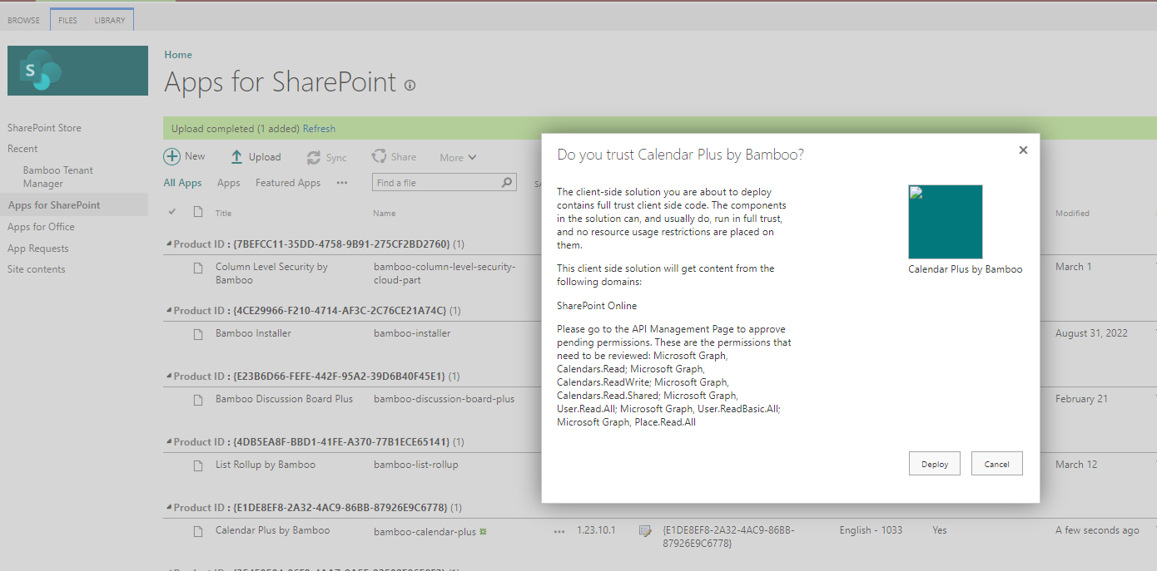Click the 1.23.10.1 version cell
This screenshot has height=571, width=1157.
pyautogui.click(x=596, y=530)
